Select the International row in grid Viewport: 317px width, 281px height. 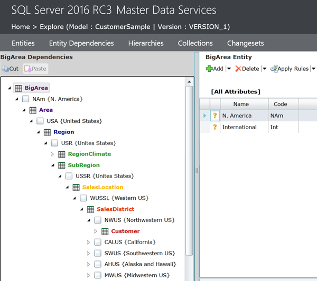[x=239, y=127]
